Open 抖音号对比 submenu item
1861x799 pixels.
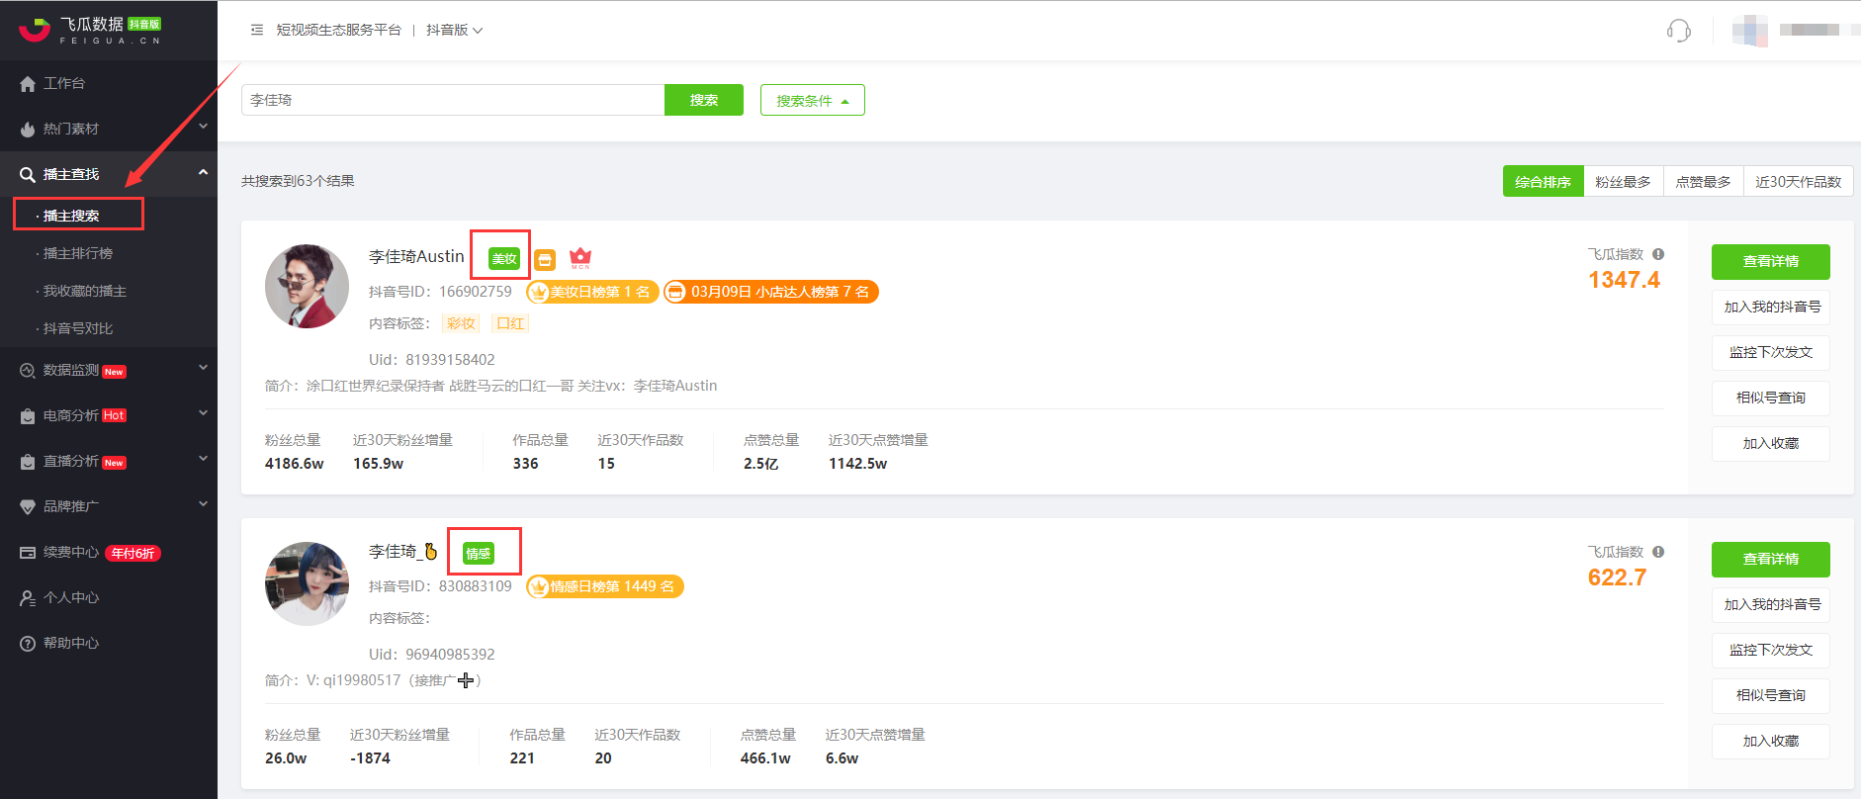pyautogui.click(x=77, y=328)
